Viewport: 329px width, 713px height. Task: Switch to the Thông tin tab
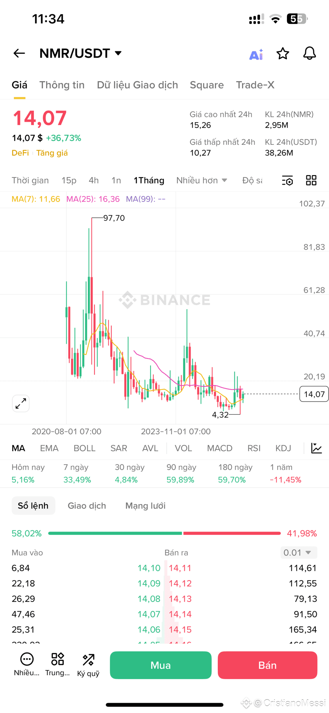tap(62, 85)
